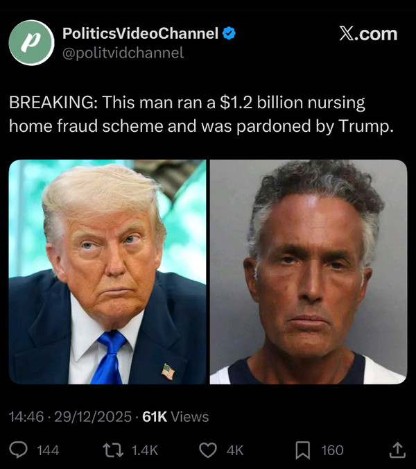This screenshot has width=416, height=469.
Task: Click the 29/12/2025 post date
Action: (x=93, y=417)
